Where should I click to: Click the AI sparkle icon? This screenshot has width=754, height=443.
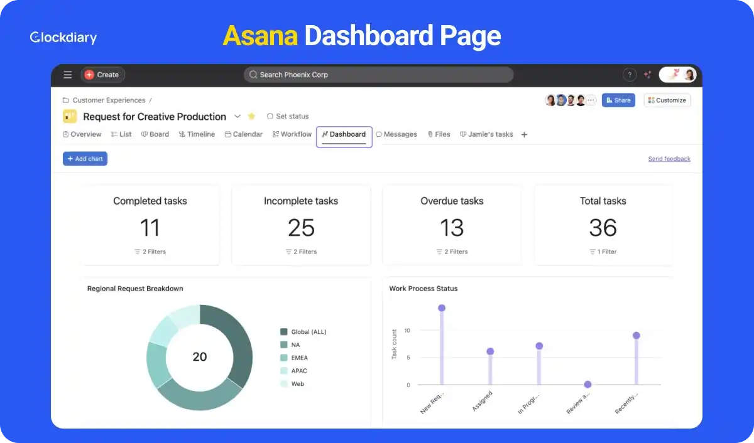tap(647, 75)
